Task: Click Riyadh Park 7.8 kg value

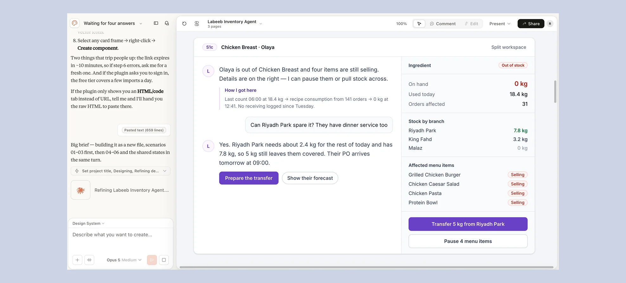Action: point(521,130)
